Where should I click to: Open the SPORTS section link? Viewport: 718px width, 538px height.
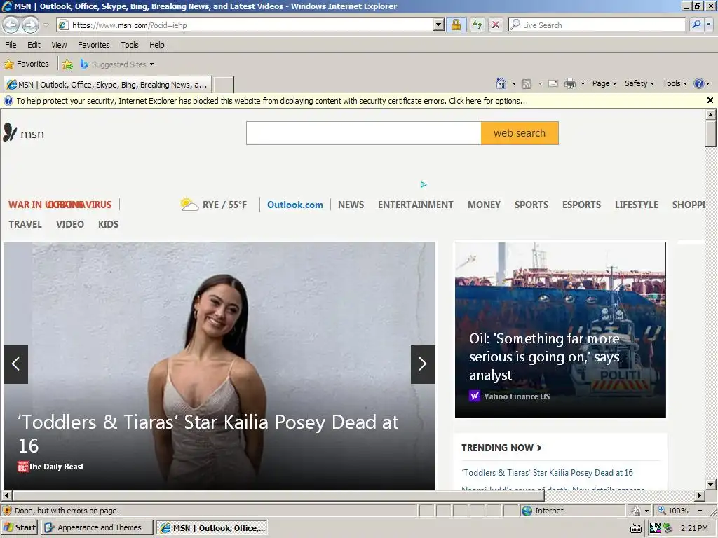pos(531,205)
